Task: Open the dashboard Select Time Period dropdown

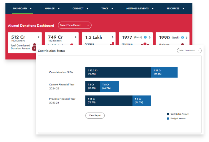Action: coord(75,25)
